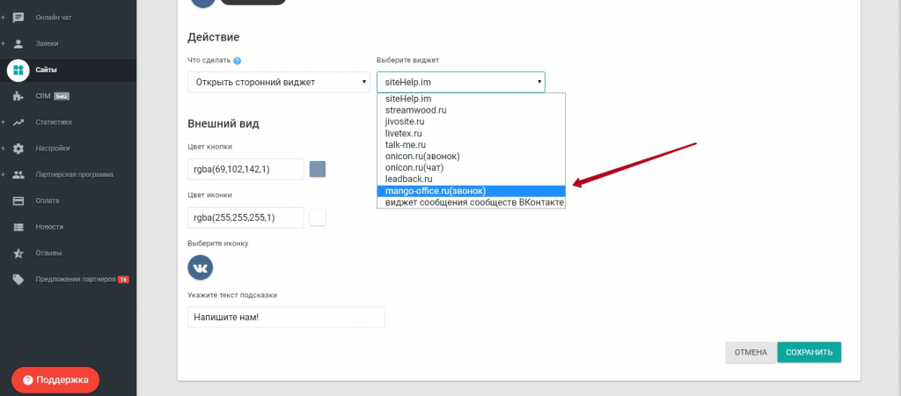Click the Цвет кнопки rgba(69,102,142,1) field
This screenshot has width=901, height=396.
tap(246, 169)
